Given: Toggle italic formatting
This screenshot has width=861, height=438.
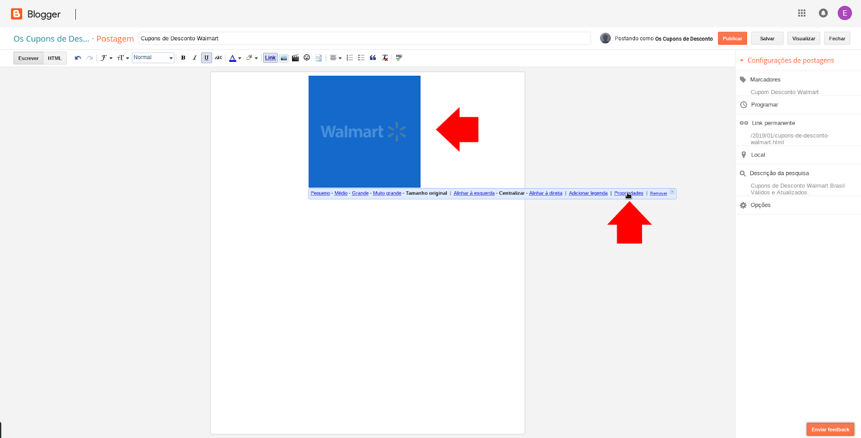Looking at the screenshot, I should tap(195, 58).
